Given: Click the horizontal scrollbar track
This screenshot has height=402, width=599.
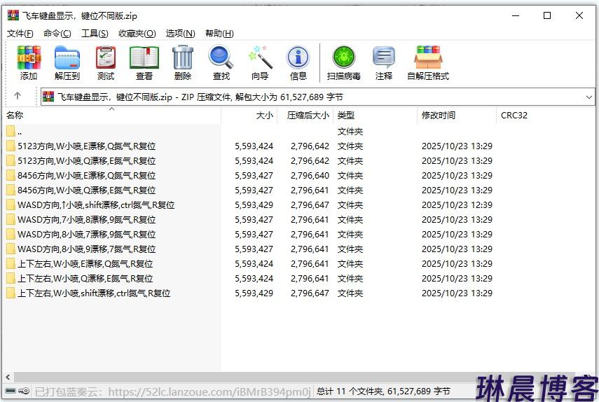Looking at the screenshot, I should pos(294,377).
